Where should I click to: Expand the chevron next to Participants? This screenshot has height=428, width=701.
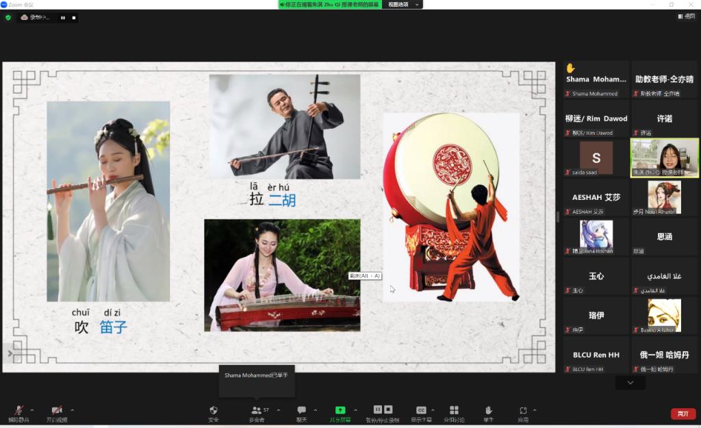click(278, 410)
